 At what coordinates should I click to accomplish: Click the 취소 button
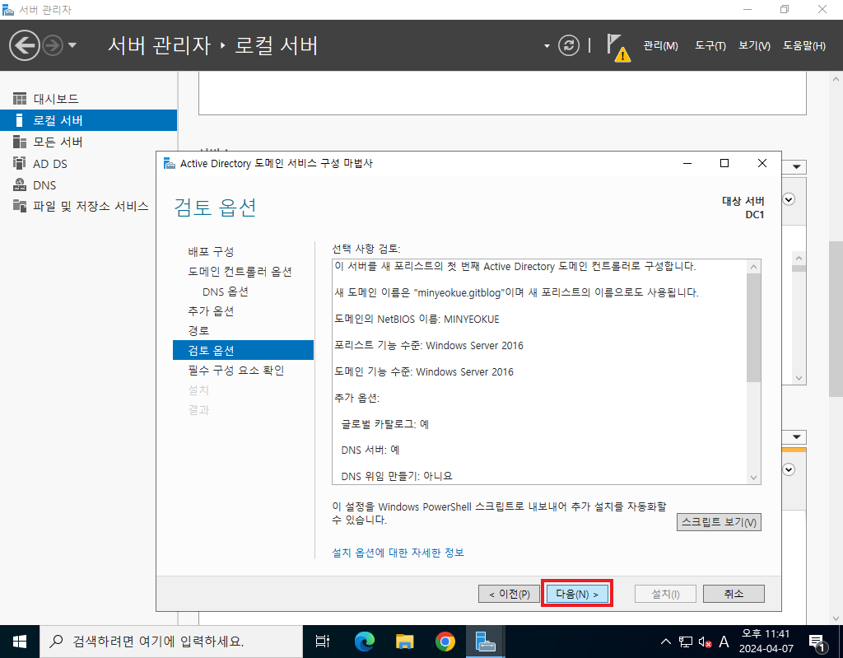[734, 594]
